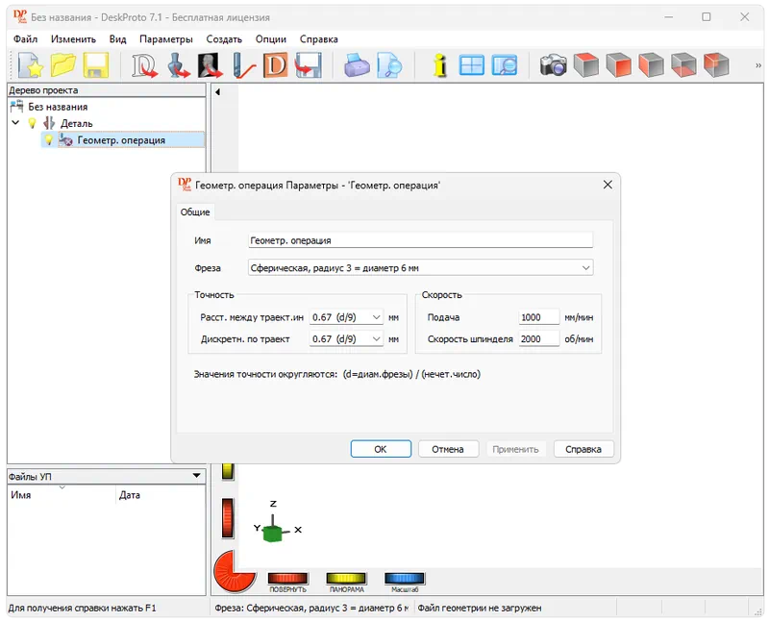Open the Файлы УП panel dropdown
This screenshot has height=622, width=769.
196,475
